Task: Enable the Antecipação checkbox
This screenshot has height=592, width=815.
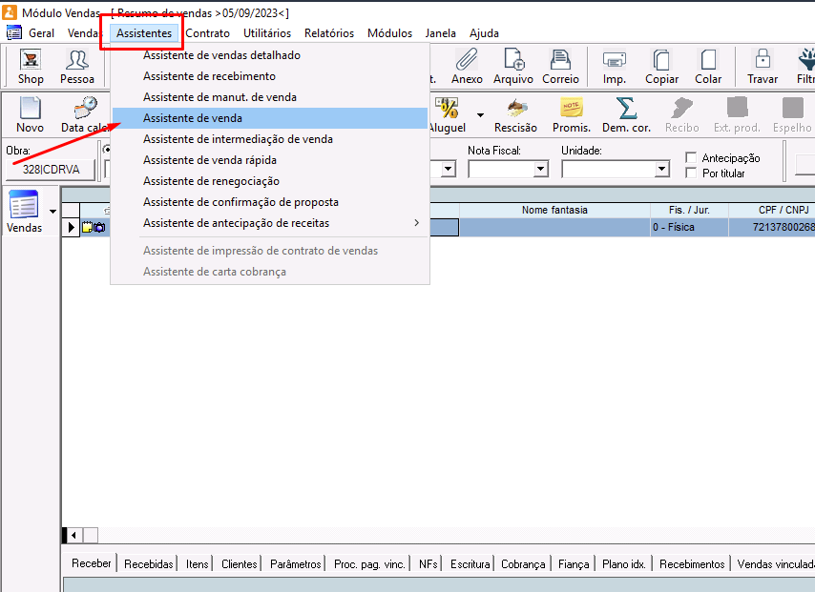Action: (691, 157)
